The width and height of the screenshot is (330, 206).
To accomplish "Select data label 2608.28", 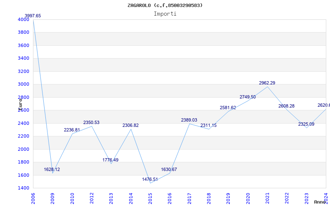I will pos(286,106).
